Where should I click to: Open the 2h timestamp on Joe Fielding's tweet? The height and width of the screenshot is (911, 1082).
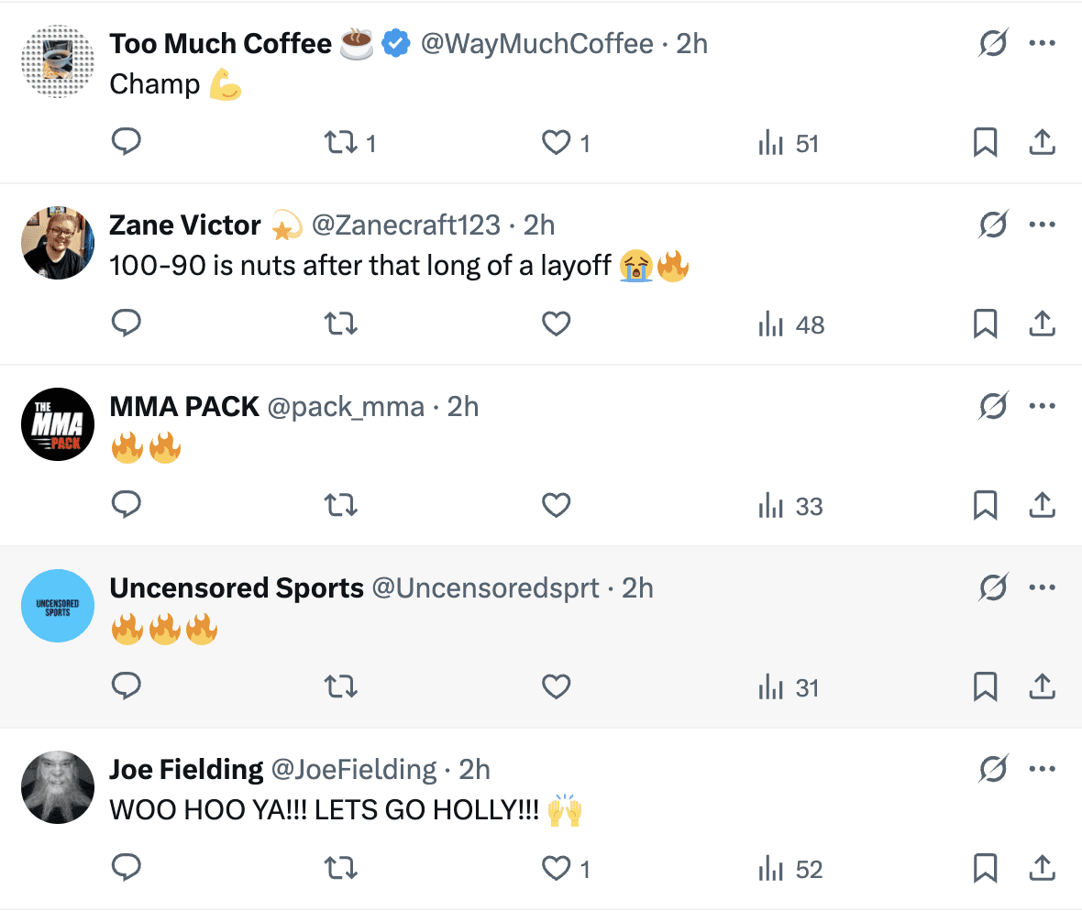point(474,769)
